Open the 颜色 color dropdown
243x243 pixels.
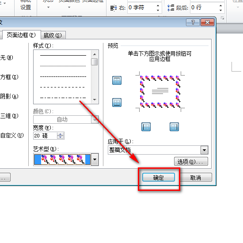coord(95,119)
